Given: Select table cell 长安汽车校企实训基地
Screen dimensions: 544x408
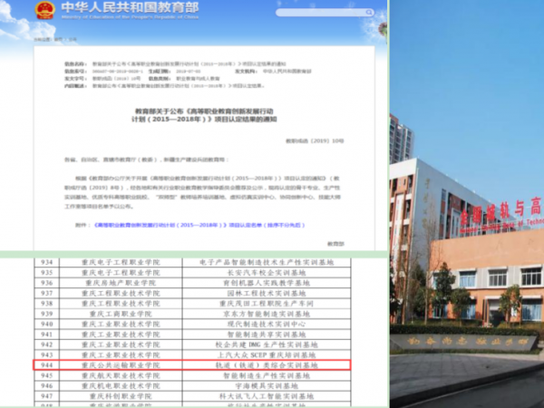Looking at the screenshot, I should point(267,273).
